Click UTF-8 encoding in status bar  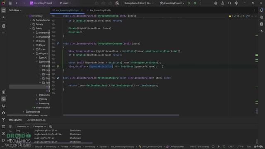[x=240, y=147]
